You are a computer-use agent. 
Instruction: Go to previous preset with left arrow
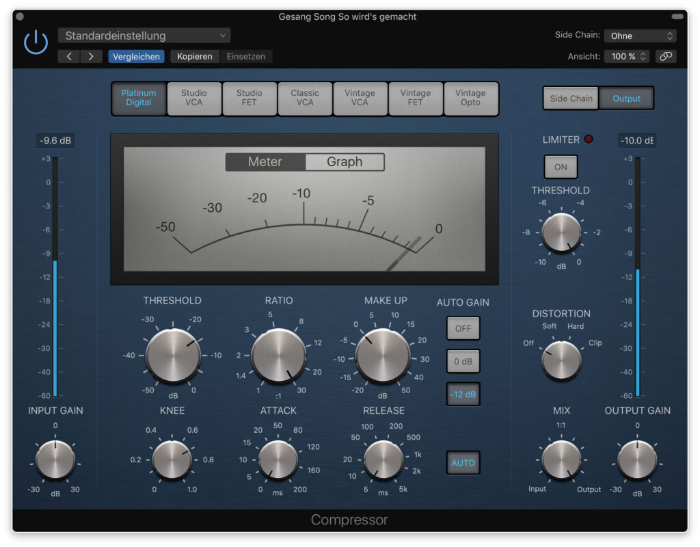69,56
